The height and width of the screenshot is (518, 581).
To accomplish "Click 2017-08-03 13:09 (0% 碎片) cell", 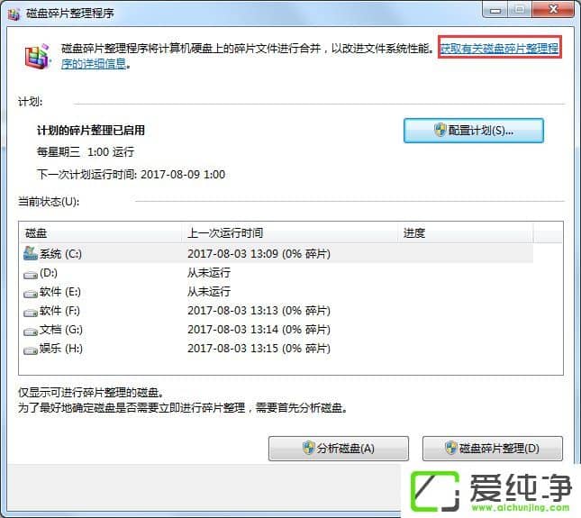I will click(x=259, y=254).
